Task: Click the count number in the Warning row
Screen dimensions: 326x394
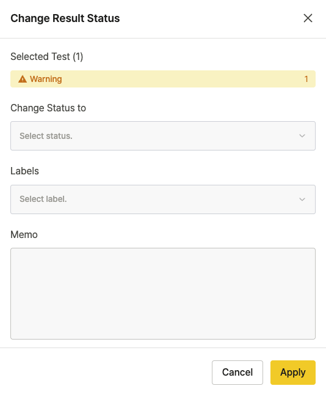Action: click(306, 79)
